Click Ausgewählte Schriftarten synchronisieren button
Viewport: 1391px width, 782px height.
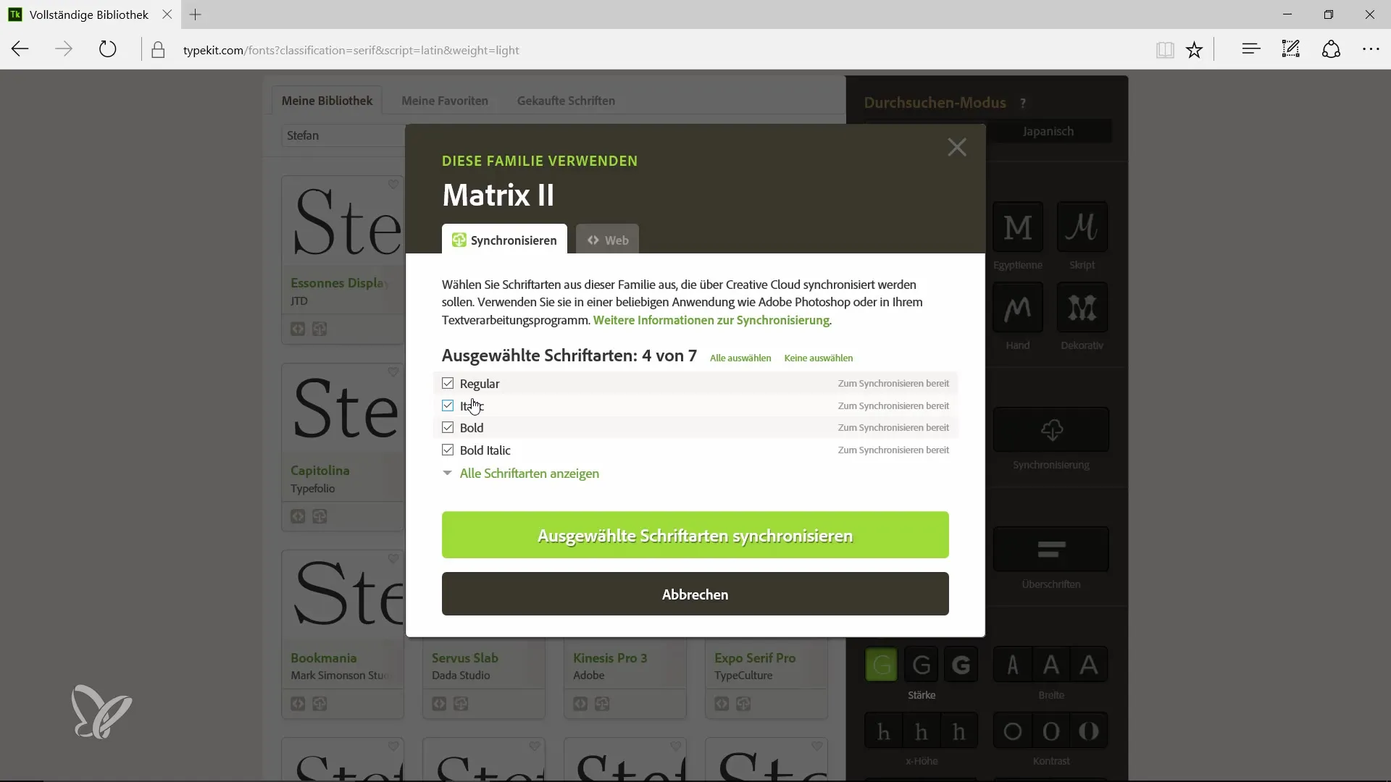[695, 535]
